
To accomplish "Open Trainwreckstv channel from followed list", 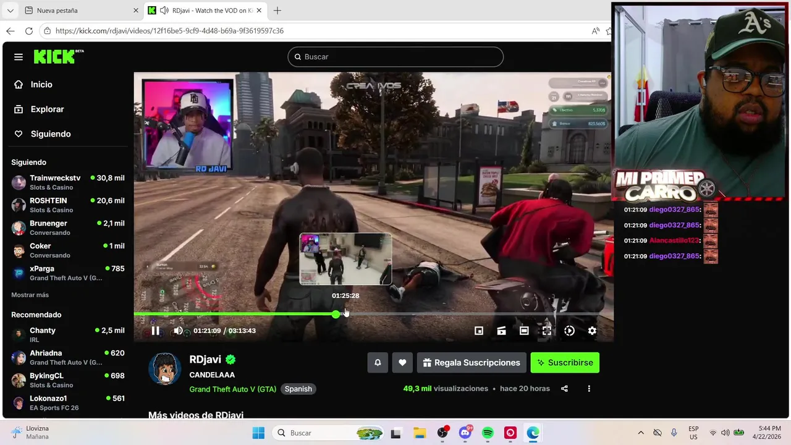I will pos(68,182).
